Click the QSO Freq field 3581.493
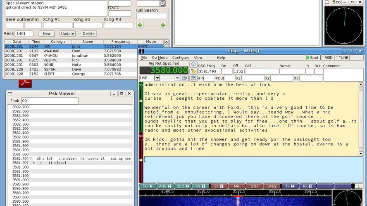 tap(210, 71)
